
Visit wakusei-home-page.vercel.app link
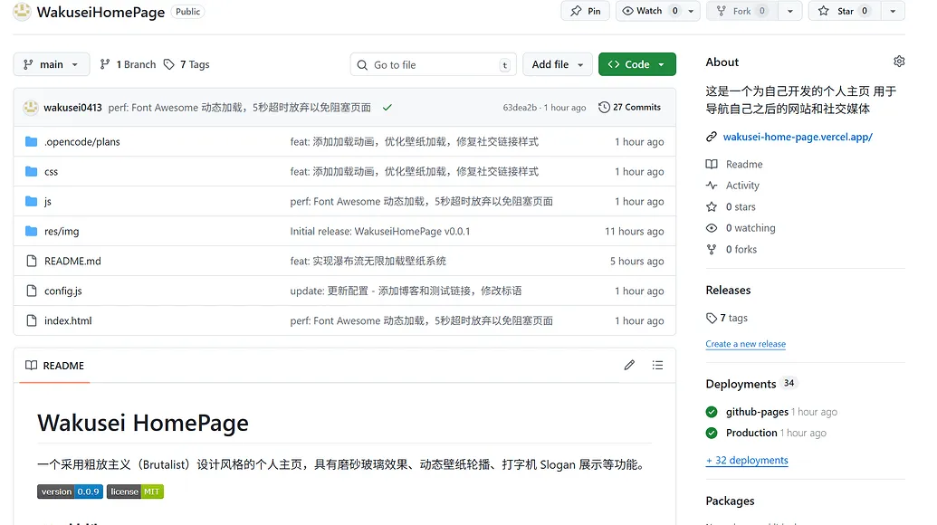(x=798, y=137)
